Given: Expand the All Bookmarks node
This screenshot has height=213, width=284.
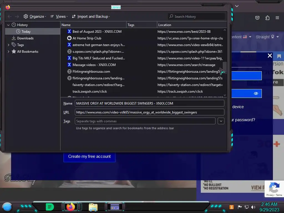Looking at the screenshot, I should pos(8,52).
